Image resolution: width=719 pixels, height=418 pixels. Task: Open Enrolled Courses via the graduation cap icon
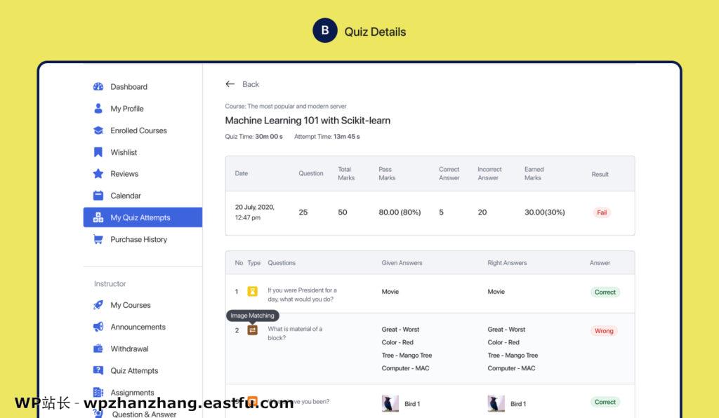[x=98, y=130]
